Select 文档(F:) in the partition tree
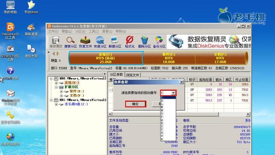This screenshot has width=275, height=155. (77, 95)
